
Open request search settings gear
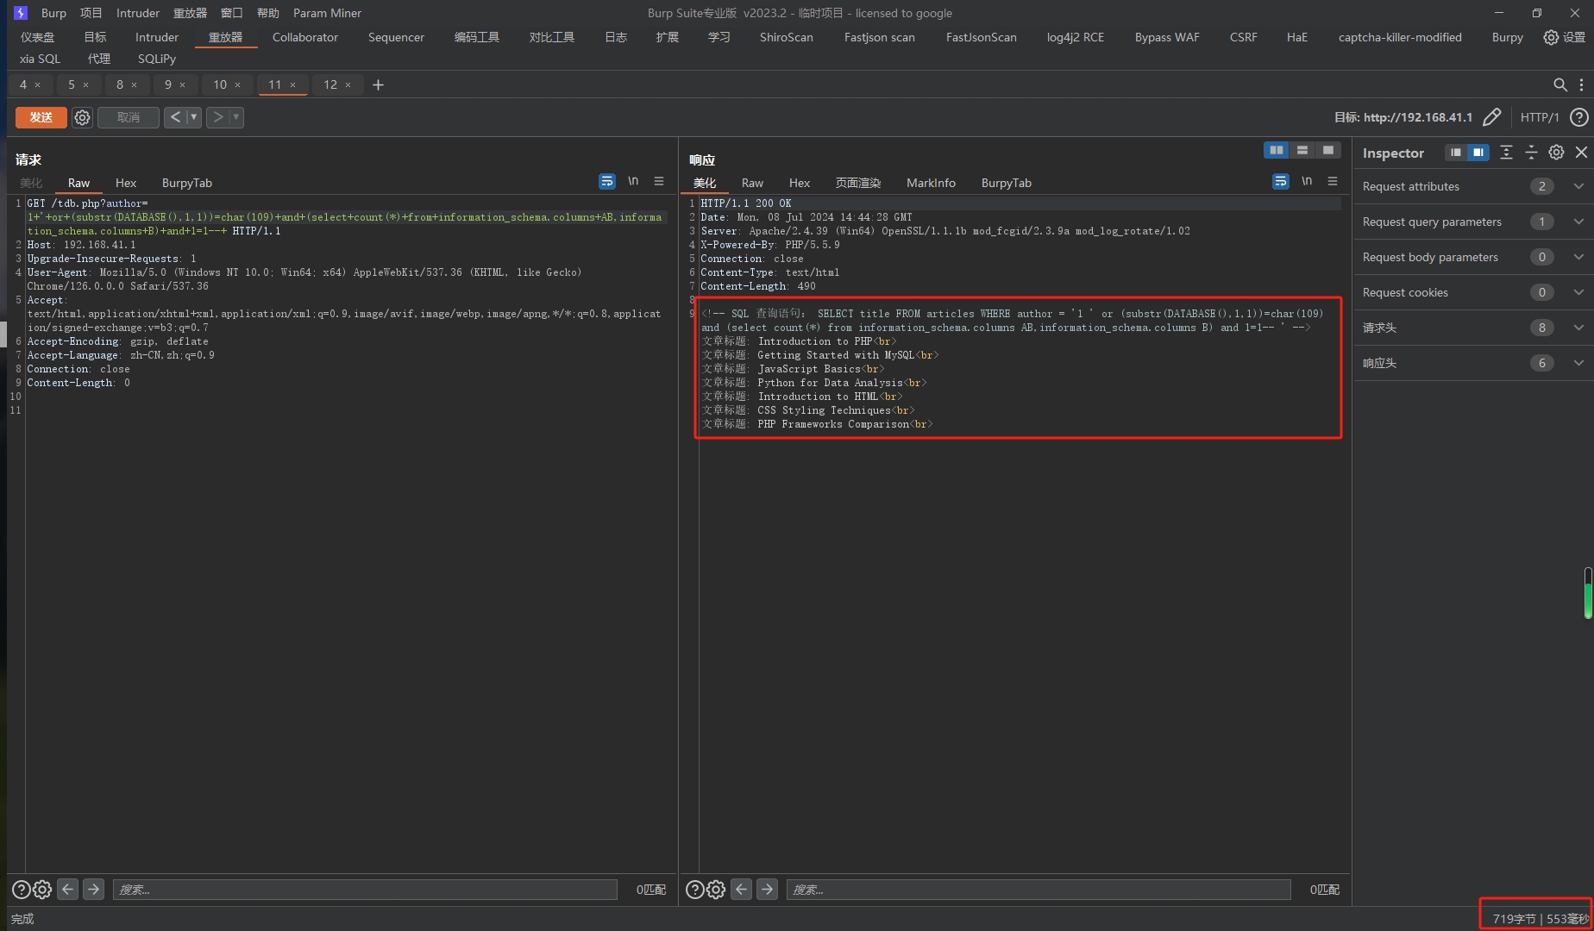click(42, 890)
